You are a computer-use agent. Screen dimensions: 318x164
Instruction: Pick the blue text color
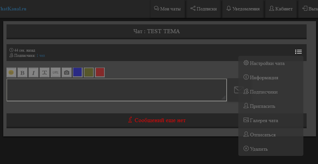[x=77, y=72]
